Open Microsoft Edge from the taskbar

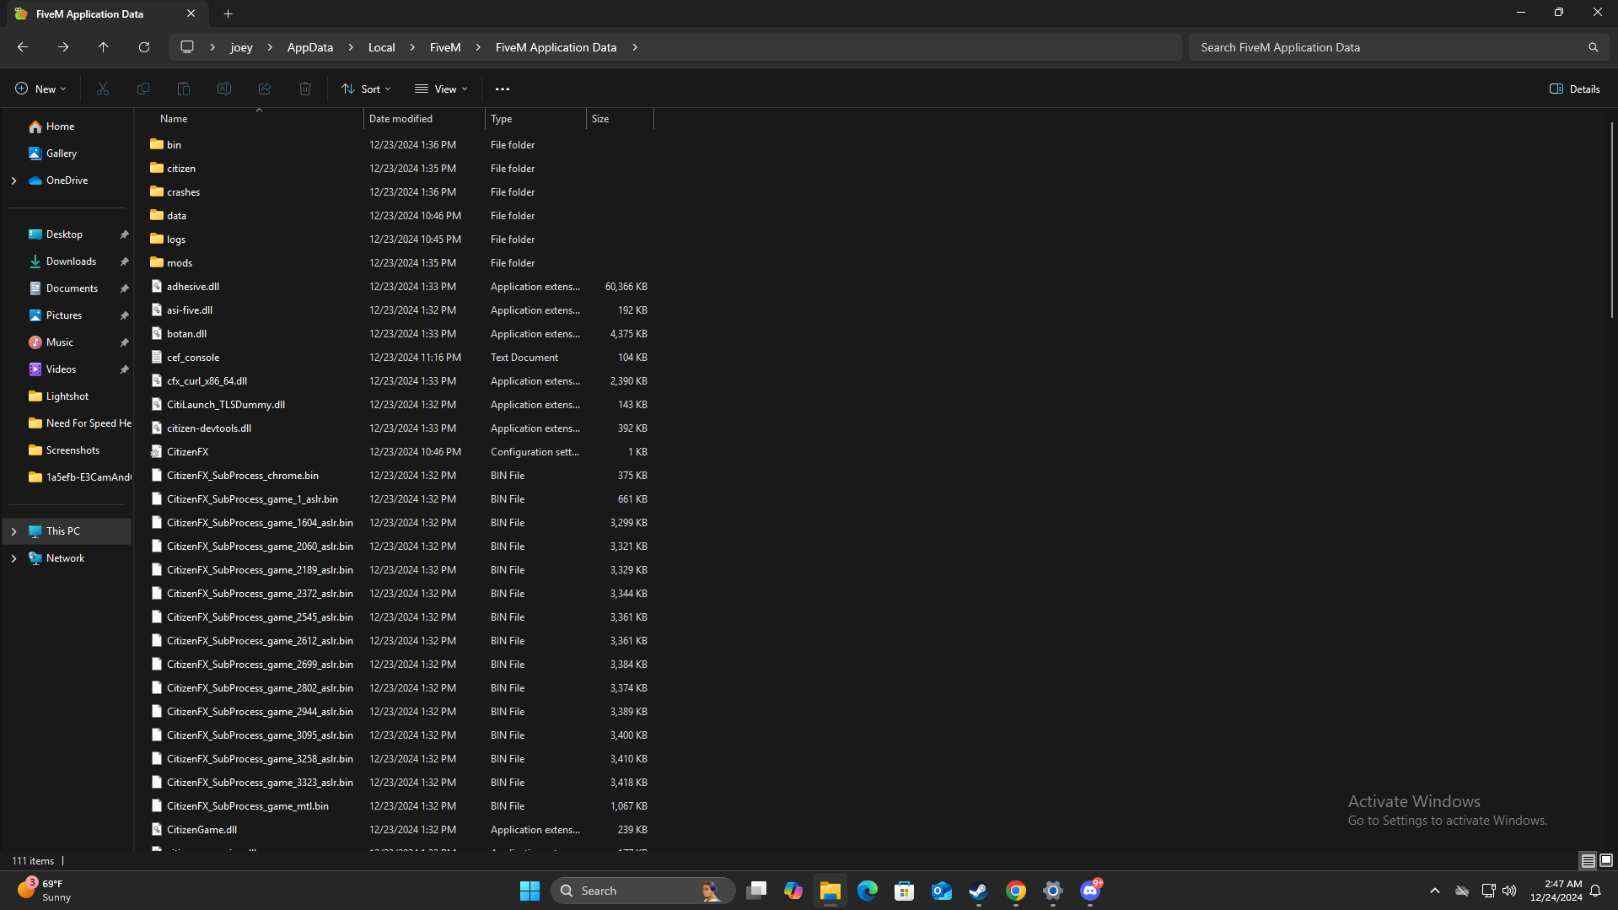868,891
